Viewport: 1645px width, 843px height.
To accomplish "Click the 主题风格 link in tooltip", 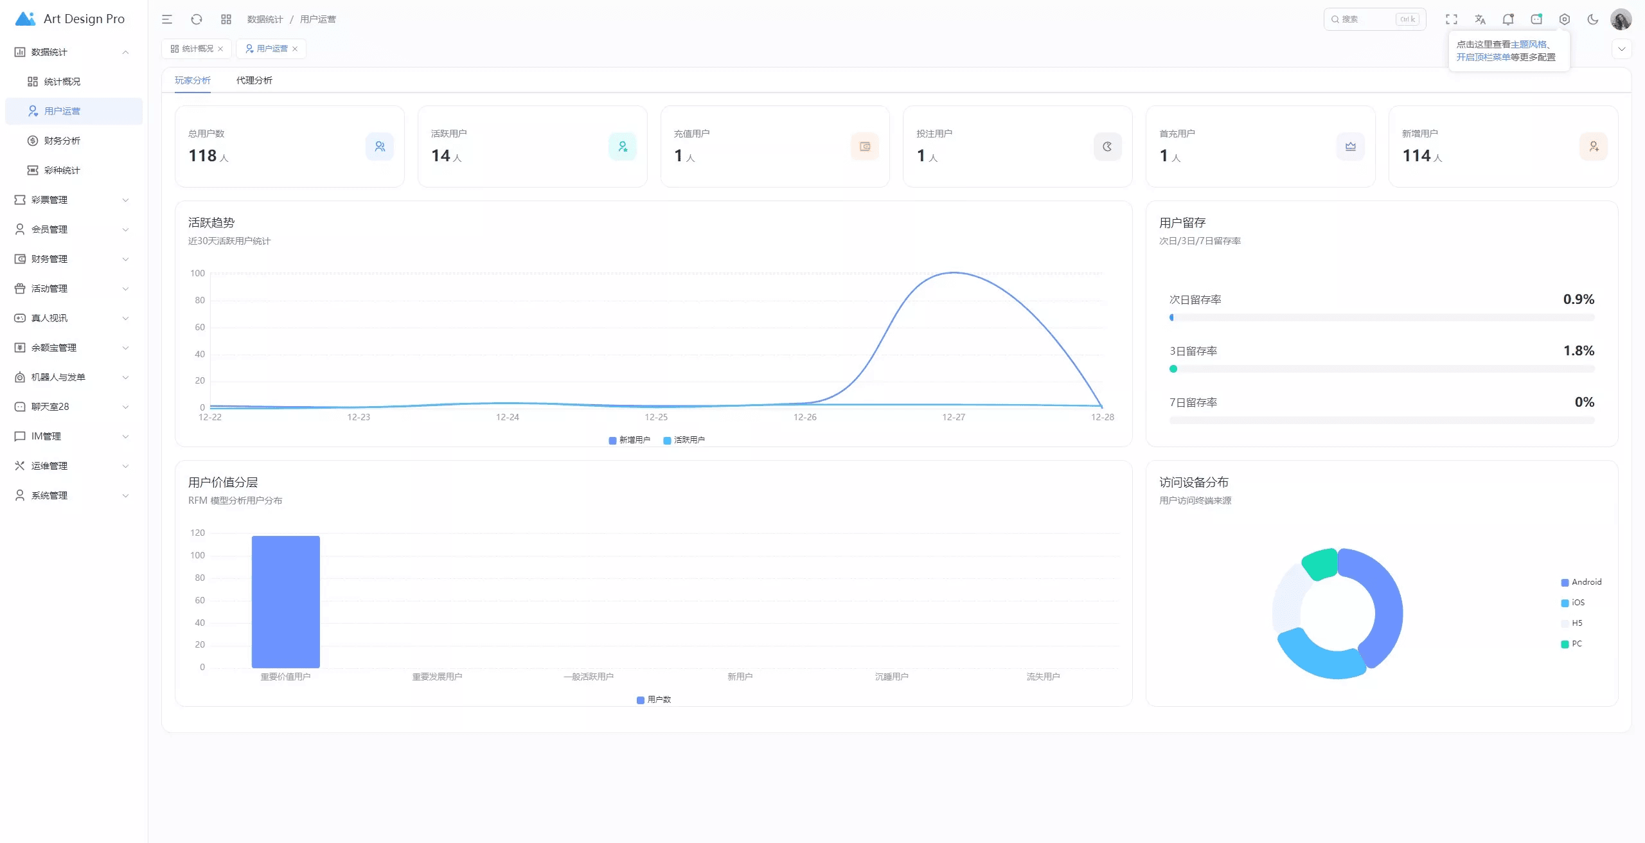I will pos(1528,44).
